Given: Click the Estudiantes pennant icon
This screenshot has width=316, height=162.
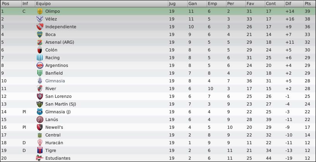Looking at the screenshot, I should [x=40, y=158].
